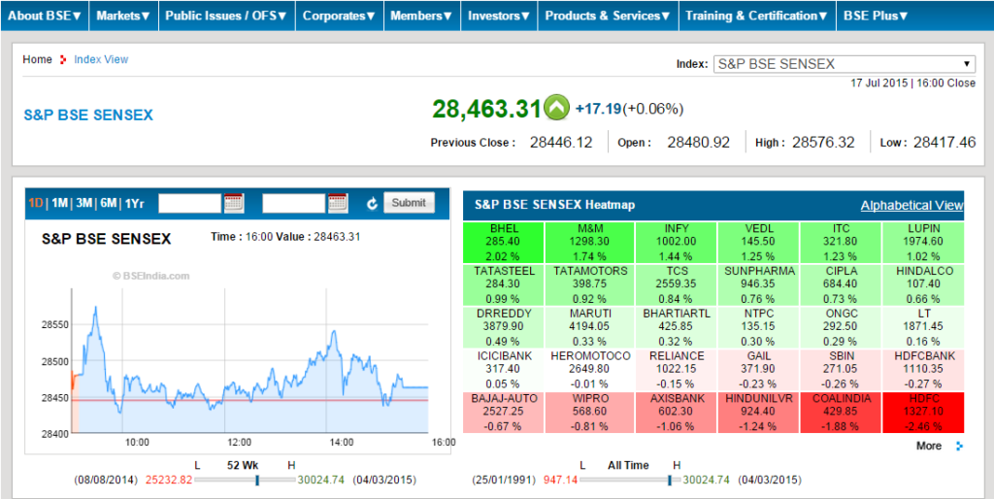994x499 pixels.
Task: Click the SBIN heatmap tile
Action: pyautogui.click(x=841, y=370)
